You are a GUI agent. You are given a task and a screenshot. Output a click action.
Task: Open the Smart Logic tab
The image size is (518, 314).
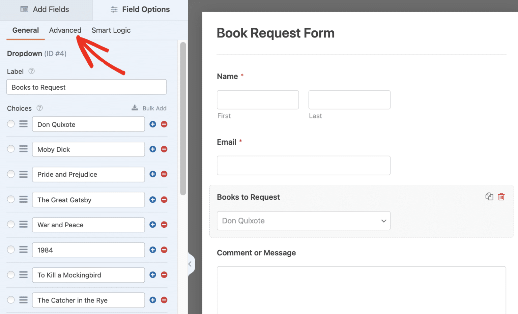coord(111,30)
